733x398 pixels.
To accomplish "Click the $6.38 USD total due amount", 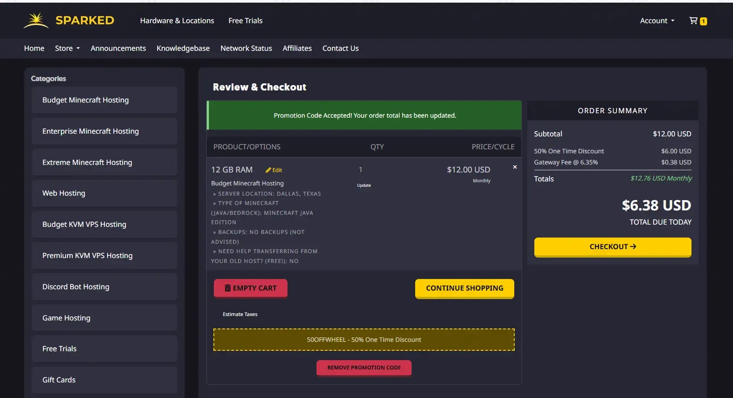I will [x=656, y=205].
